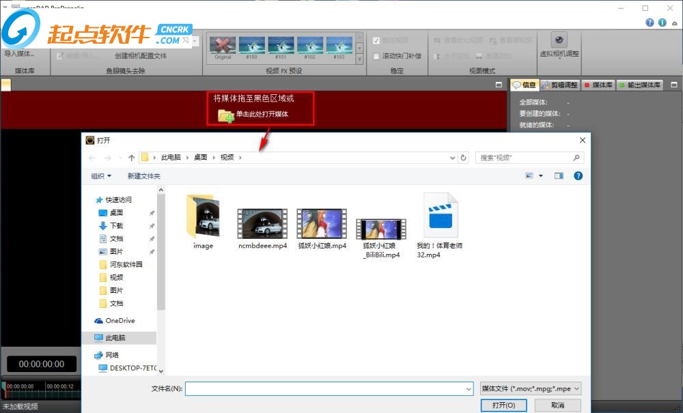Maximize the right info panel
This screenshot has width=683, height=413.
pyautogui.click(x=674, y=85)
